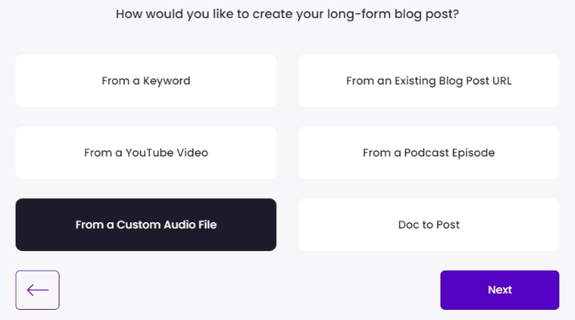Toggle the From a Custom Audio File option
Image resolution: width=575 pixels, height=320 pixels.
click(x=146, y=225)
